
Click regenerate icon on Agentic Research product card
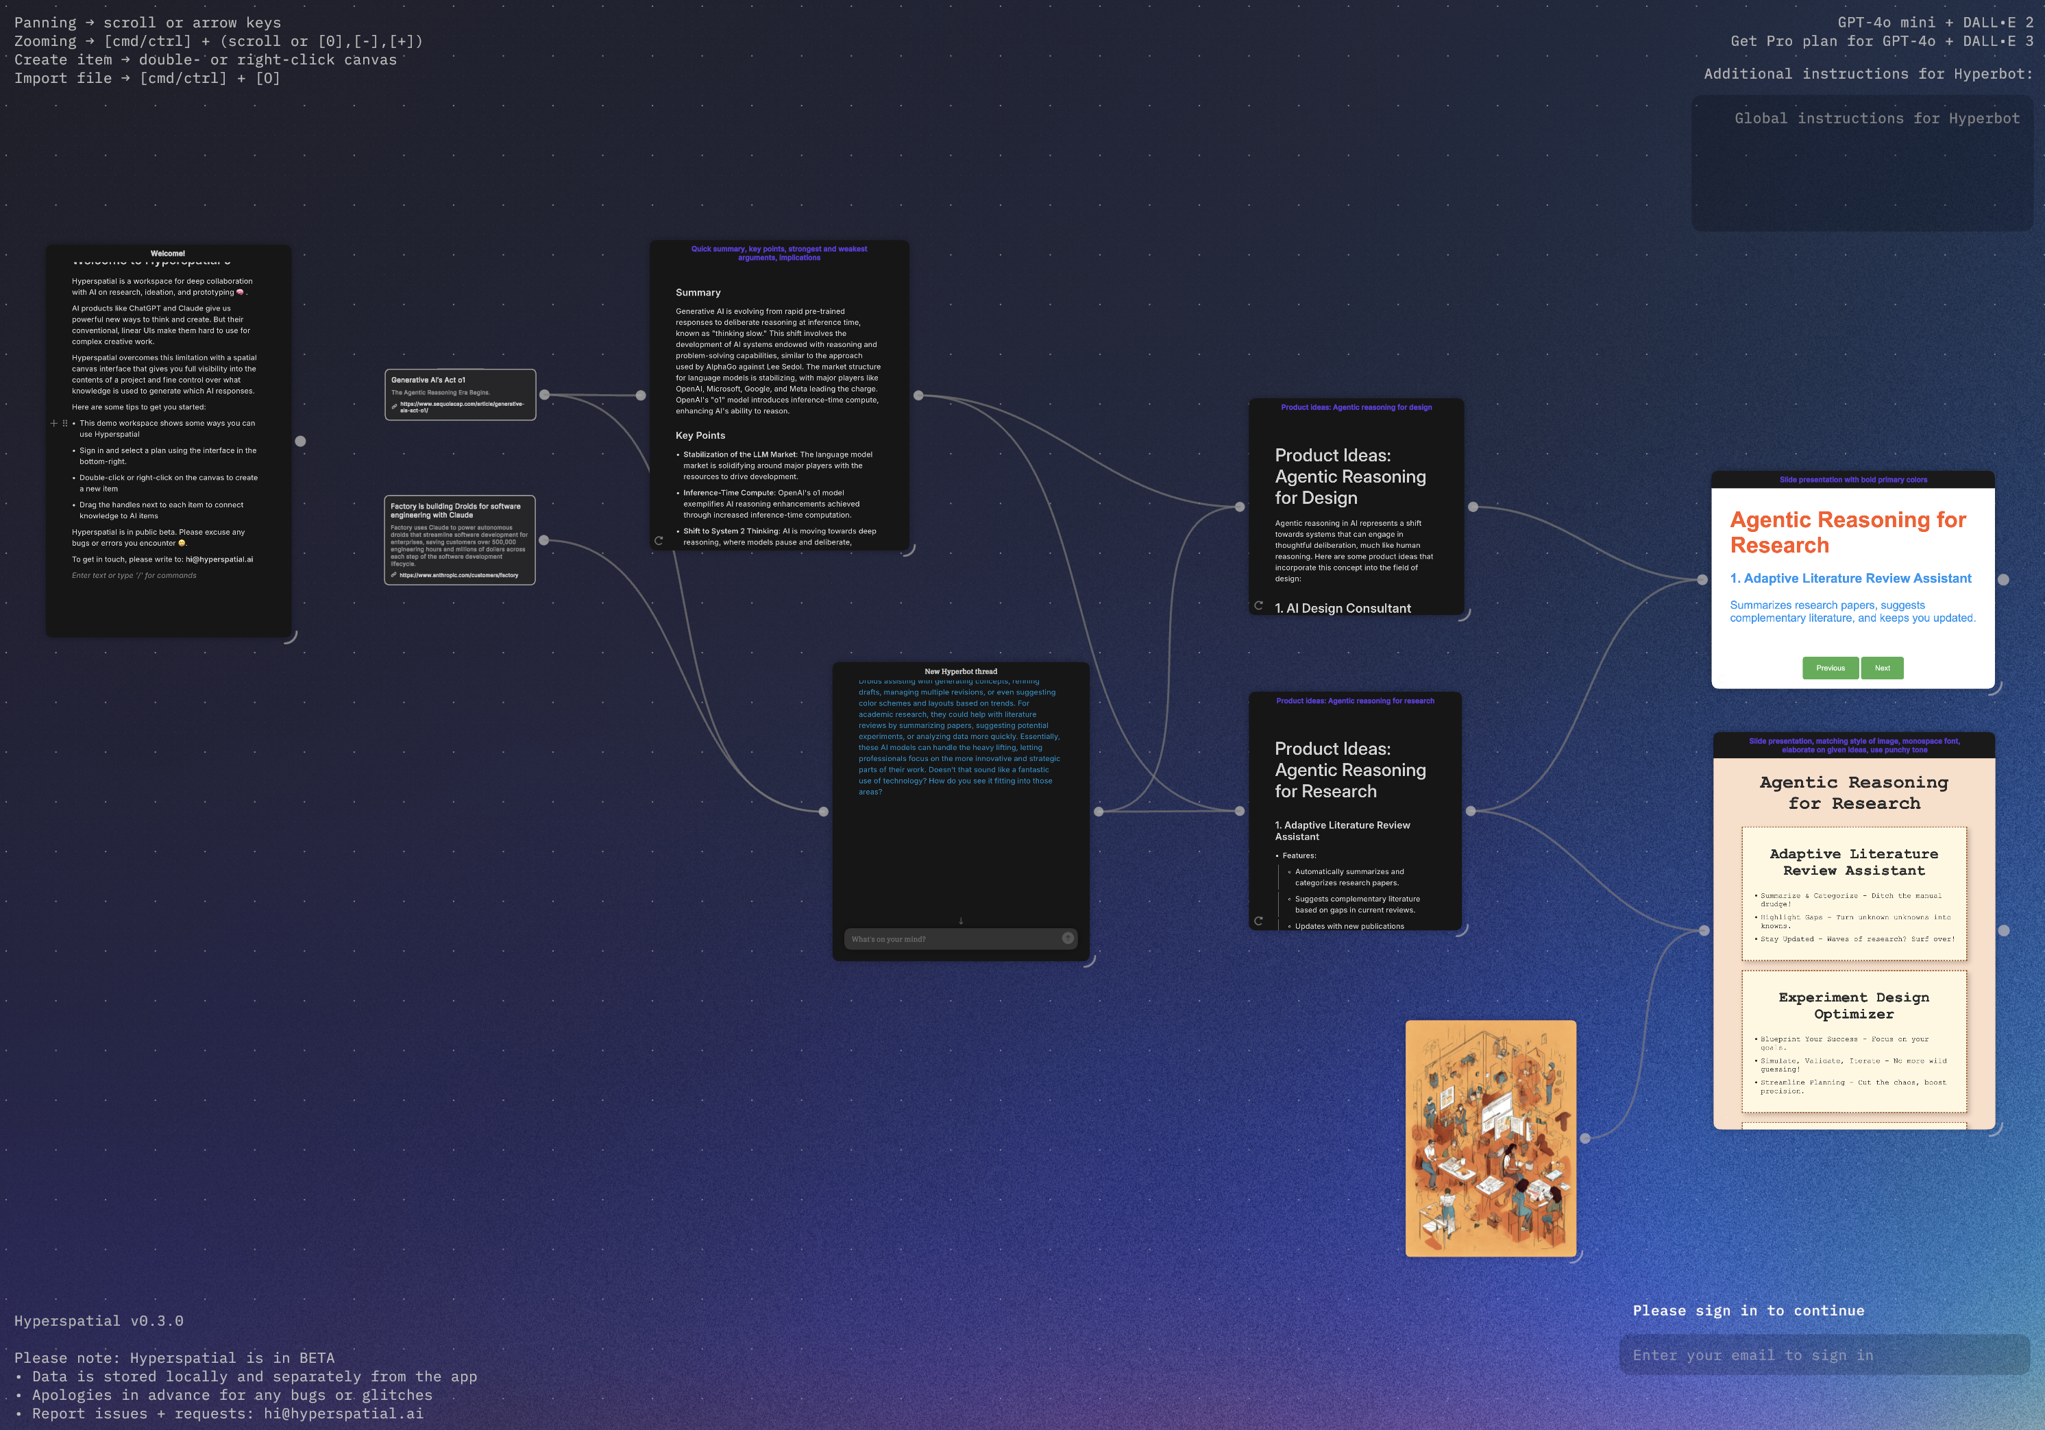[1258, 921]
